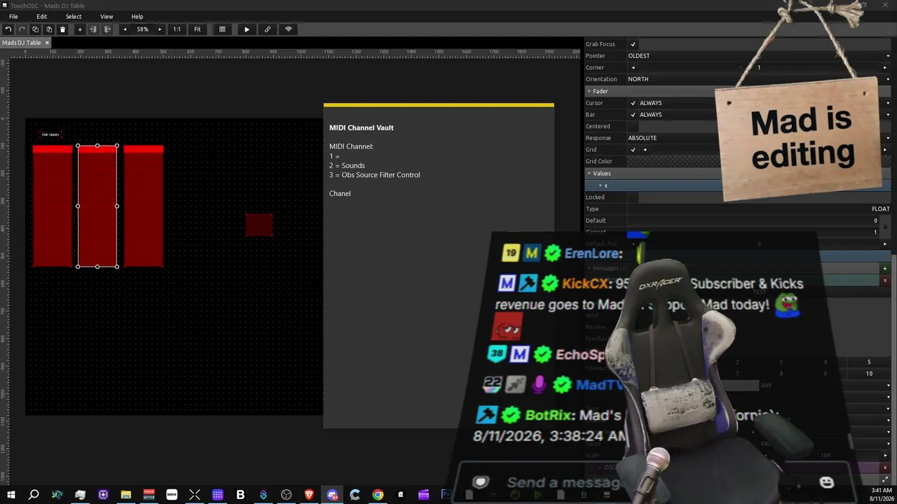897x504 pixels.
Task: Select the left red fader on canvas
Action: [x=53, y=206]
